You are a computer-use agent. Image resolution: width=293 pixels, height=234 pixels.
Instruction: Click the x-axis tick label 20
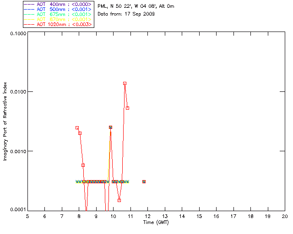(x=285, y=216)
